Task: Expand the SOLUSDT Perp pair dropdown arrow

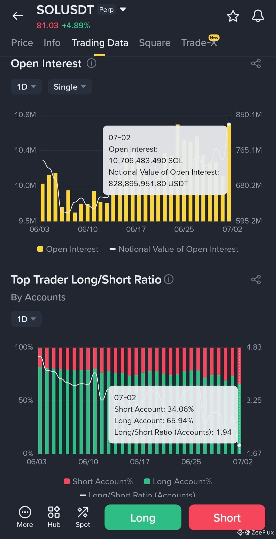Action: 123,9
